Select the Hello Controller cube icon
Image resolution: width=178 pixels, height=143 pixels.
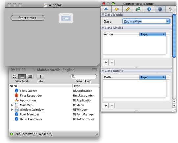[x=16, y=119]
